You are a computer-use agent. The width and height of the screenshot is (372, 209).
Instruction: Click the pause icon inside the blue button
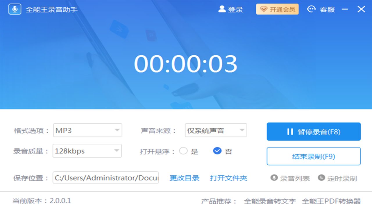coord(290,131)
